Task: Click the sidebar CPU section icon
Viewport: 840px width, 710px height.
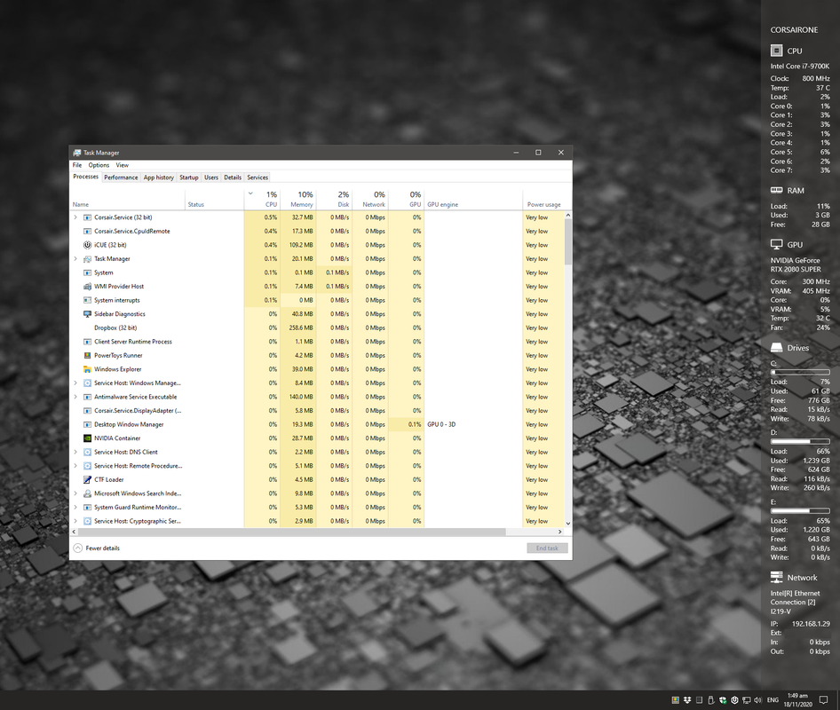Action: (x=776, y=51)
